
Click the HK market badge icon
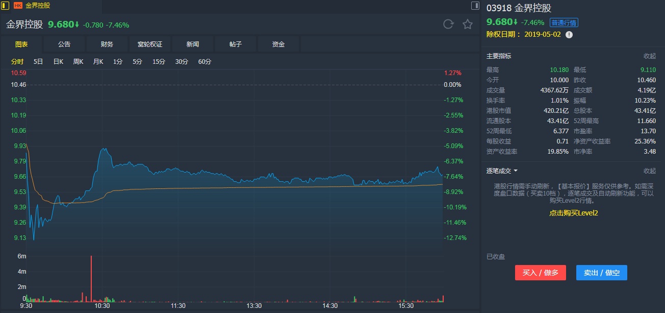pos(18,6)
